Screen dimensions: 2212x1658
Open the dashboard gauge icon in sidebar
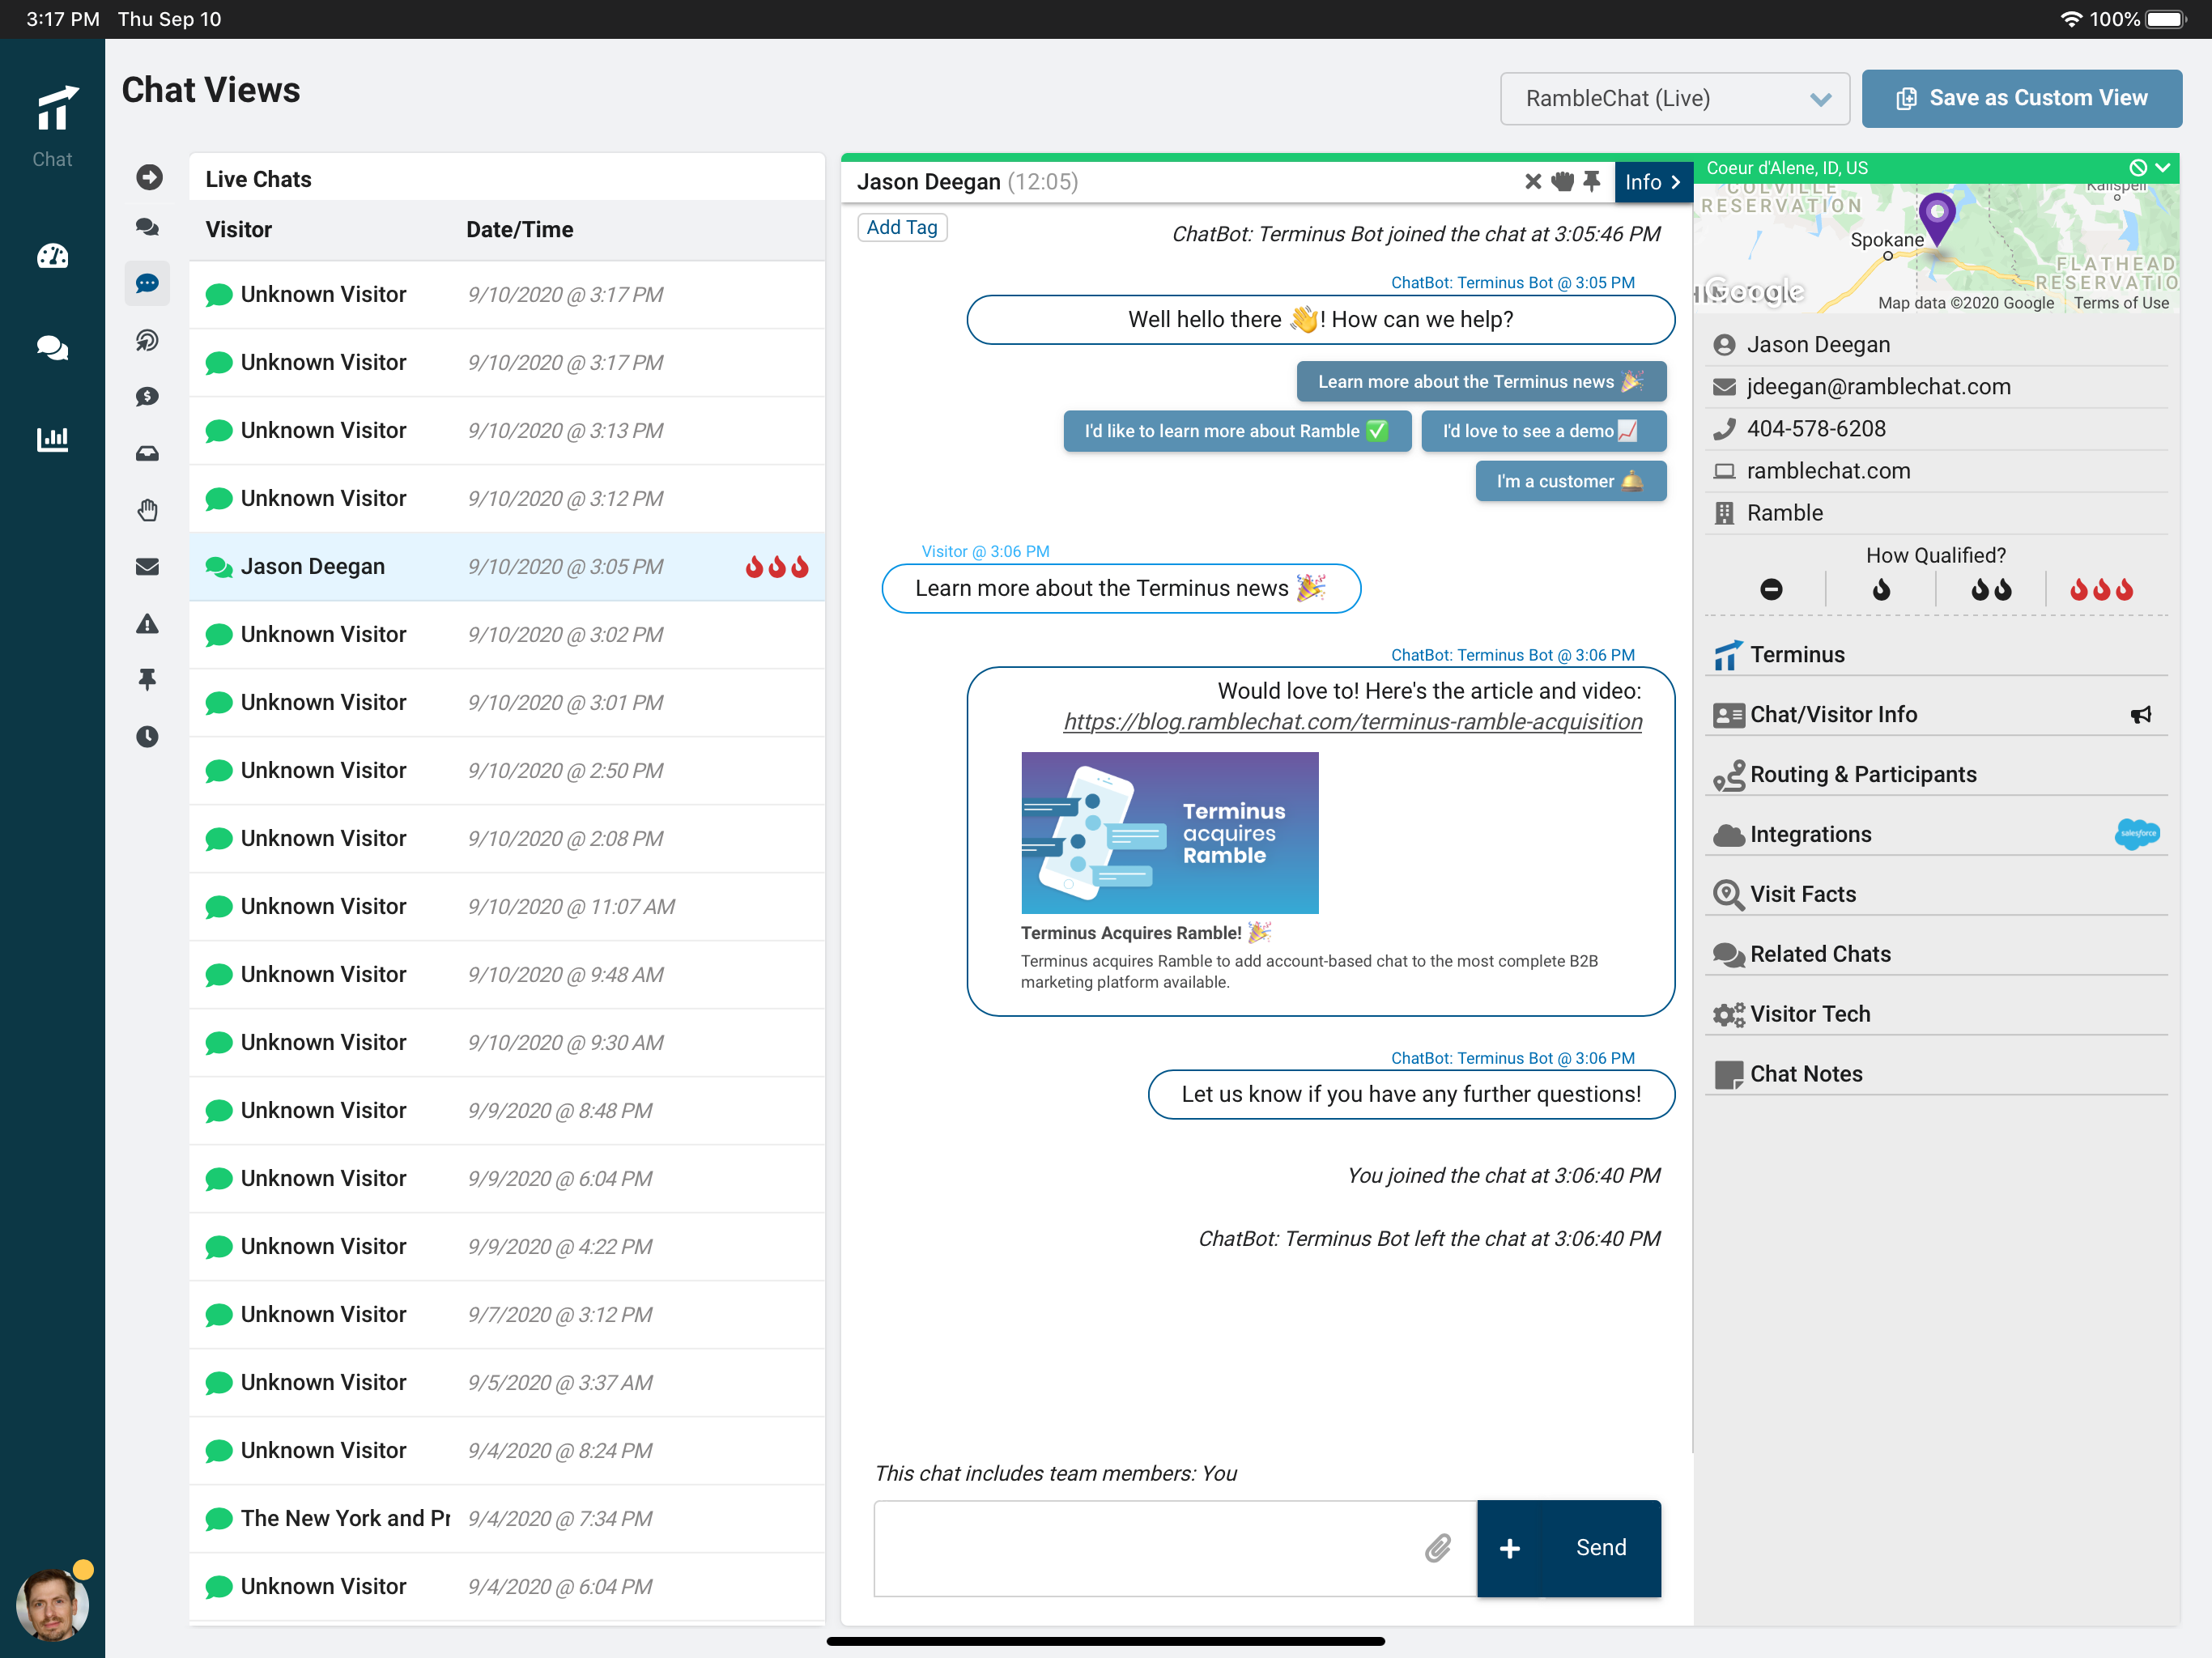pyautogui.click(x=52, y=257)
